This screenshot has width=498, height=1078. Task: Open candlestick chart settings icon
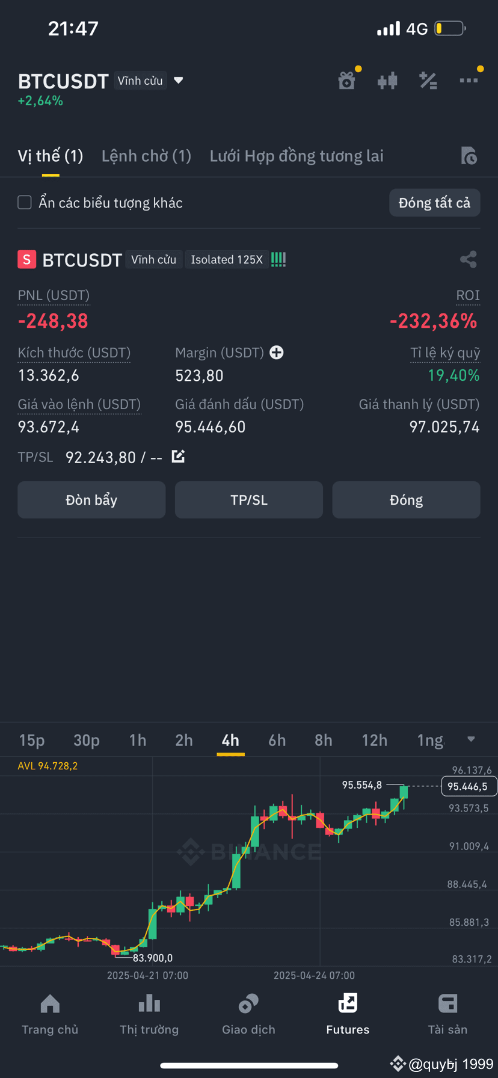[x=387, y=80]
